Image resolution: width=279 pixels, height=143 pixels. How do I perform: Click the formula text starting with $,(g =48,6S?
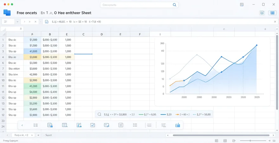(x=76, y=22)
